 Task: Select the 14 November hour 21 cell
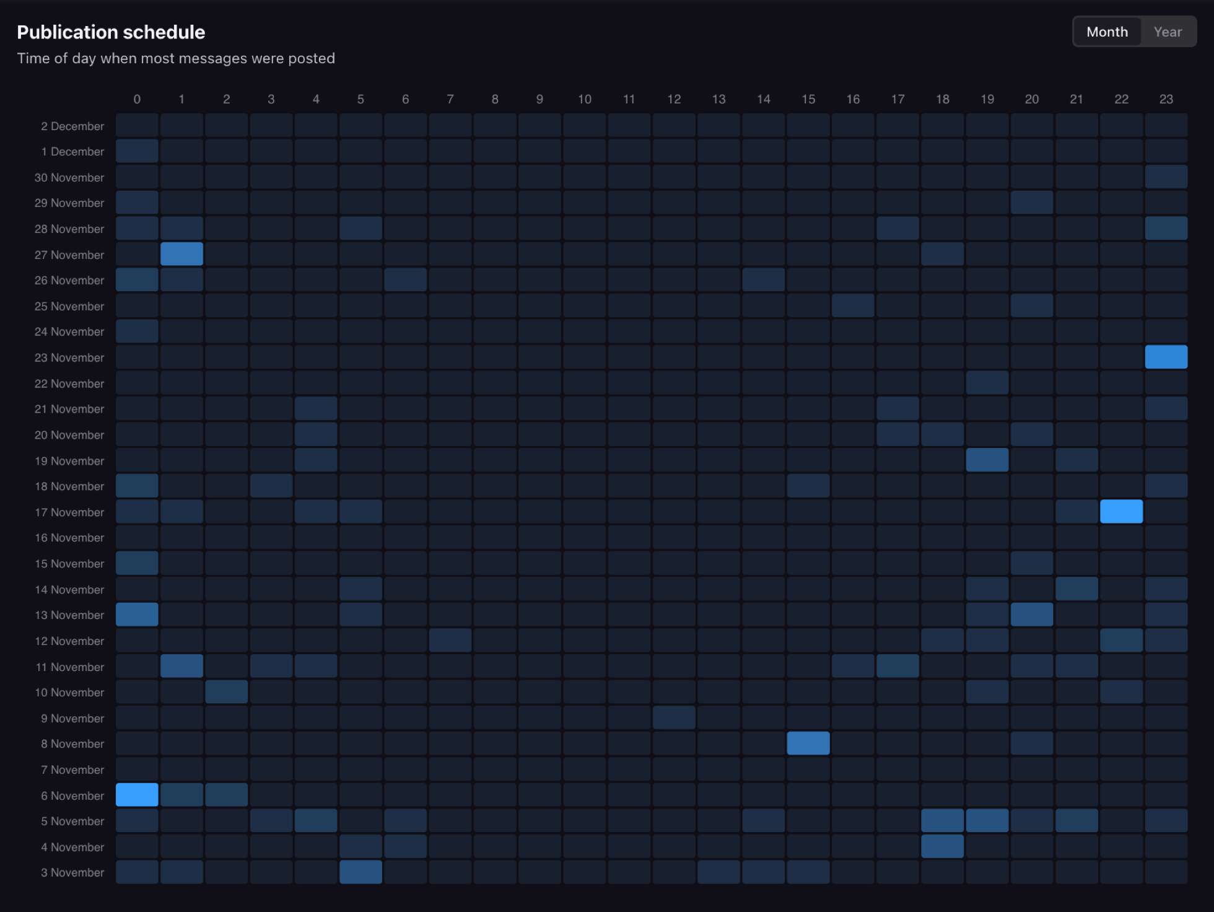pyautogui.click(x=1076, y=589)
